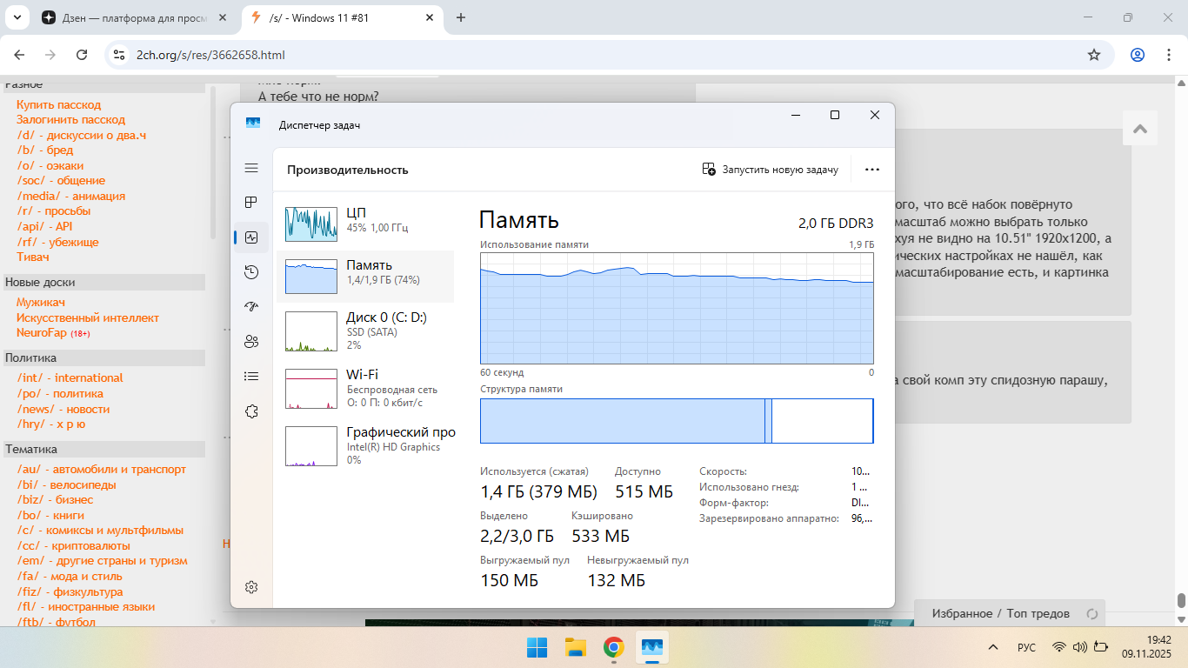Click the site information icon in address bar
This screenshot has width=1188, height=668.
point(120,55)
